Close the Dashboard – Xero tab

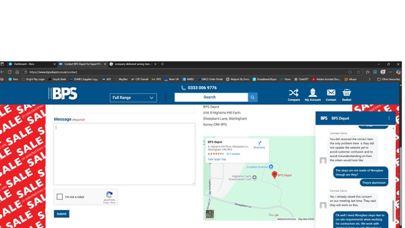click(54, 64)
